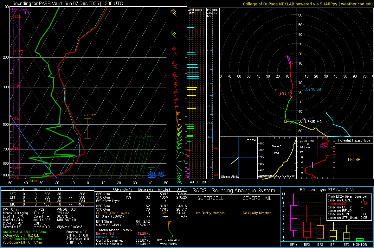Click the Bunkers Right storm motion entry
This screenshot has height=248, width=374.
click(123, 233)
